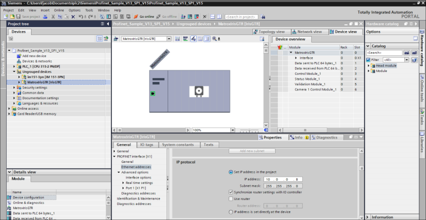Select the camera module image in device view
Viewport: 426px width, 220px height.
pos(199,91)
